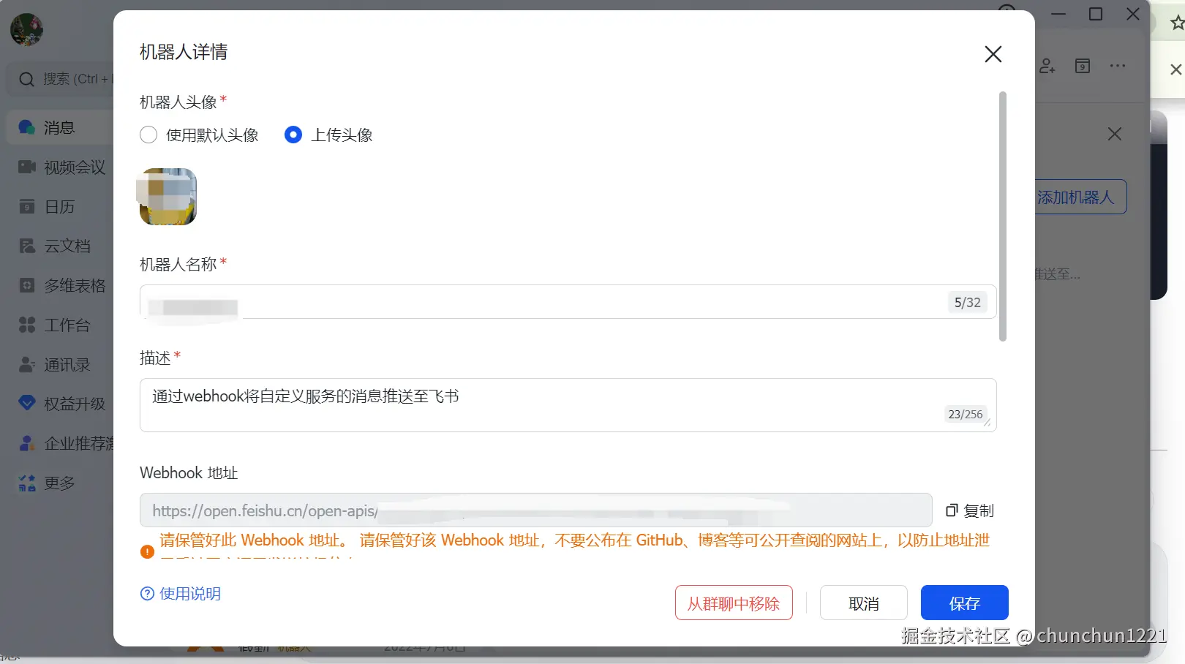Save robot settings with 保存
Image resolution: width=1185 pixels, height=664 pixels.
tap(965, 603)
